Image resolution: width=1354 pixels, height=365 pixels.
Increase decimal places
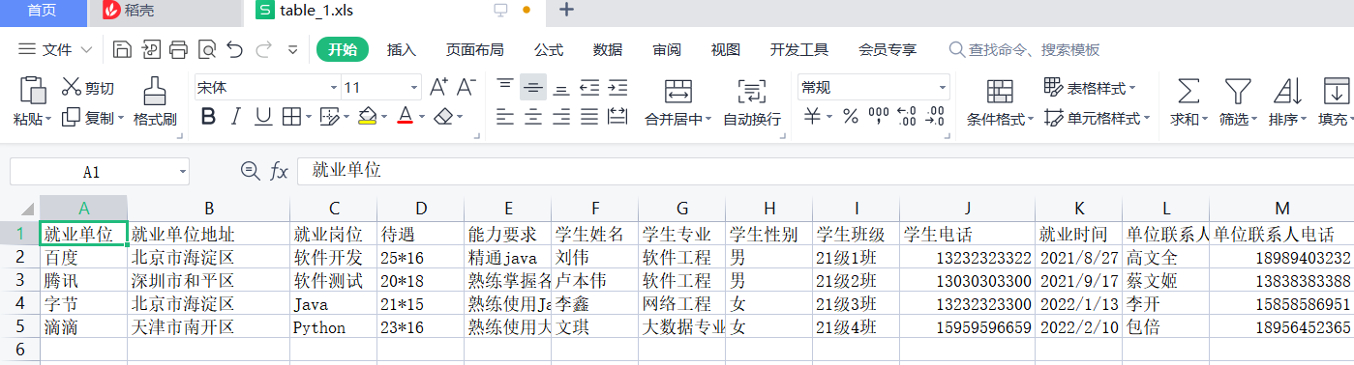(907, 117)
